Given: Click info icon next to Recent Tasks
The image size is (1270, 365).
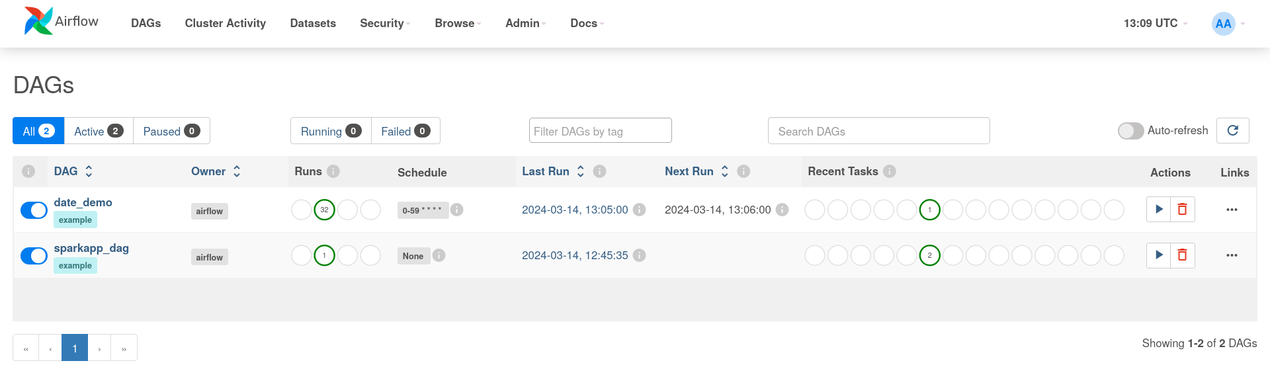Looking at the screenshot, I should [x=890, y=171].
